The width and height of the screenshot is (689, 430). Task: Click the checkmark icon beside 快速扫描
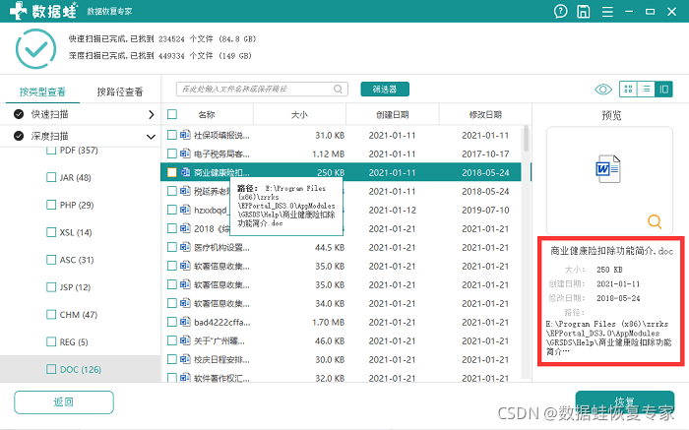(19, 114)
